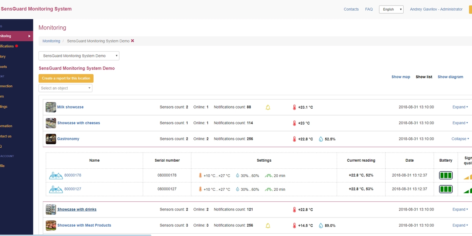Image resolution: width=472 pixels, height=236 pixels.
Task: Open Gastronomy thumbnail image
Action: coord(51,139)
